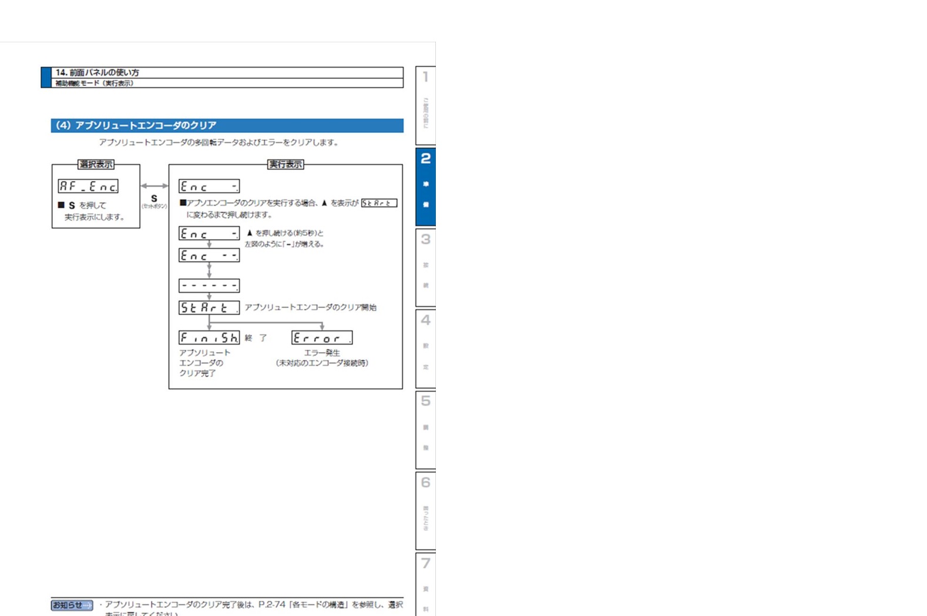Click the 14. 前面パネルの使い方 page header
927x616 pixels.
98,72
